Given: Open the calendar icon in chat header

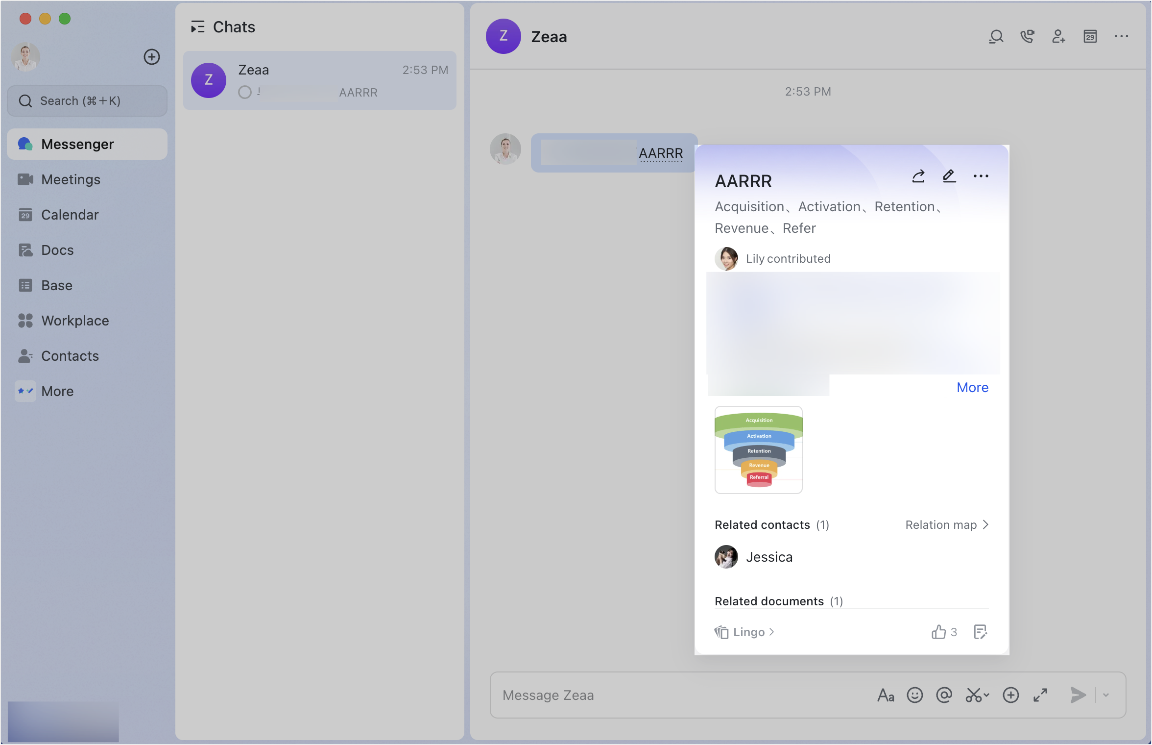Looking at the screenshot, I should pos(1090,37).
